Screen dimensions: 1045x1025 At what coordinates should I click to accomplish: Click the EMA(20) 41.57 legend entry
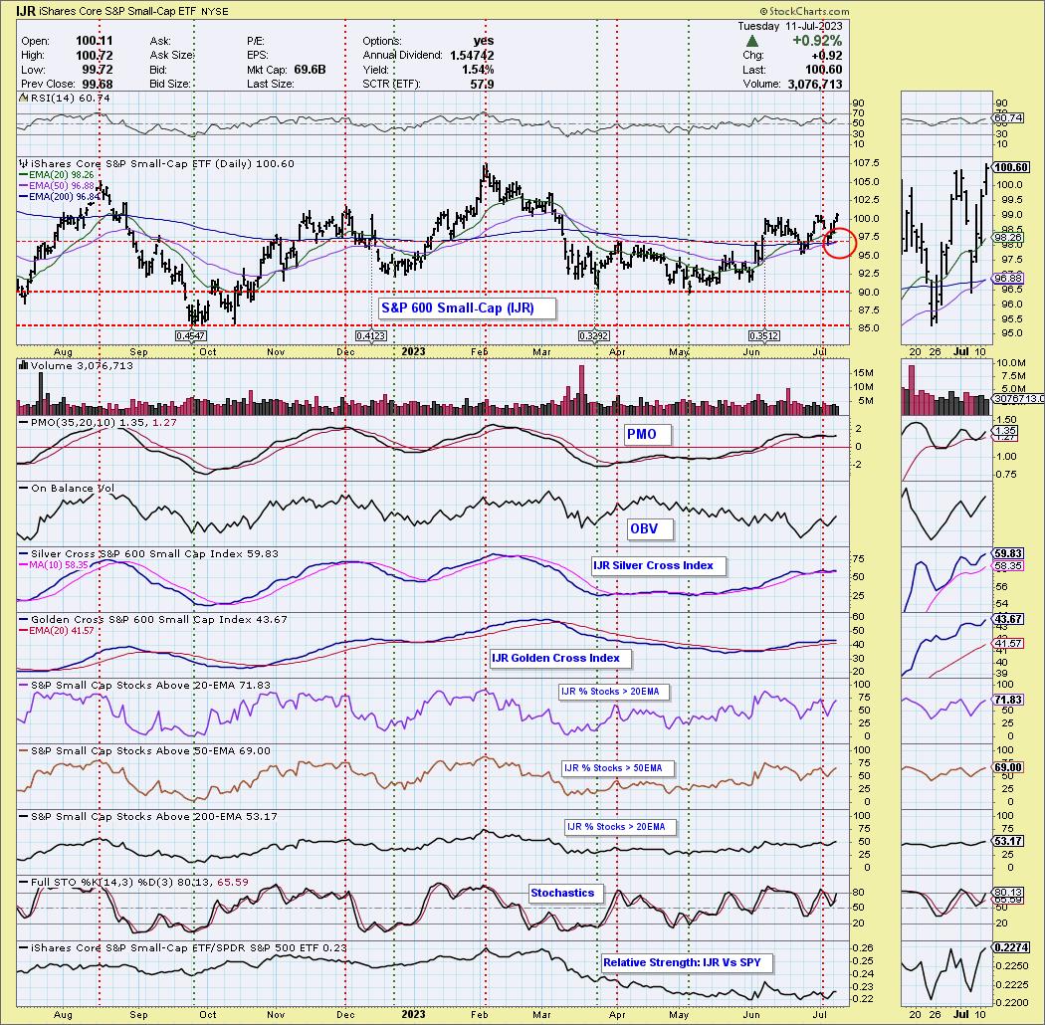[x=57, y=631]
